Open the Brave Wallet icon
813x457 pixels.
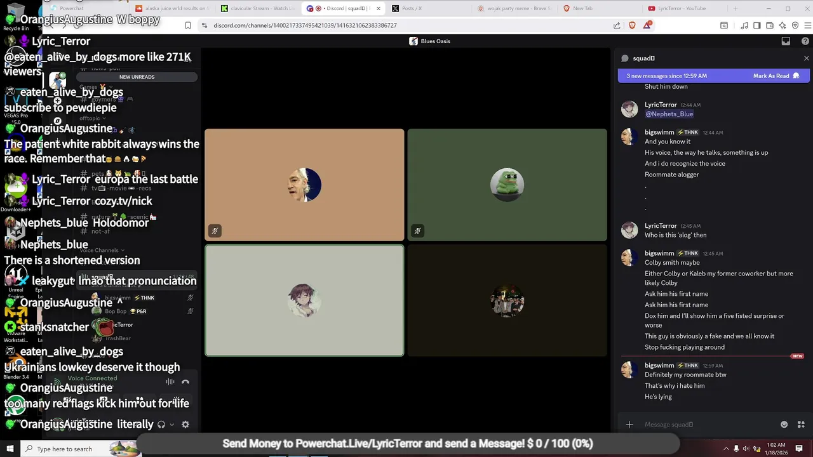tap(770, 25)
